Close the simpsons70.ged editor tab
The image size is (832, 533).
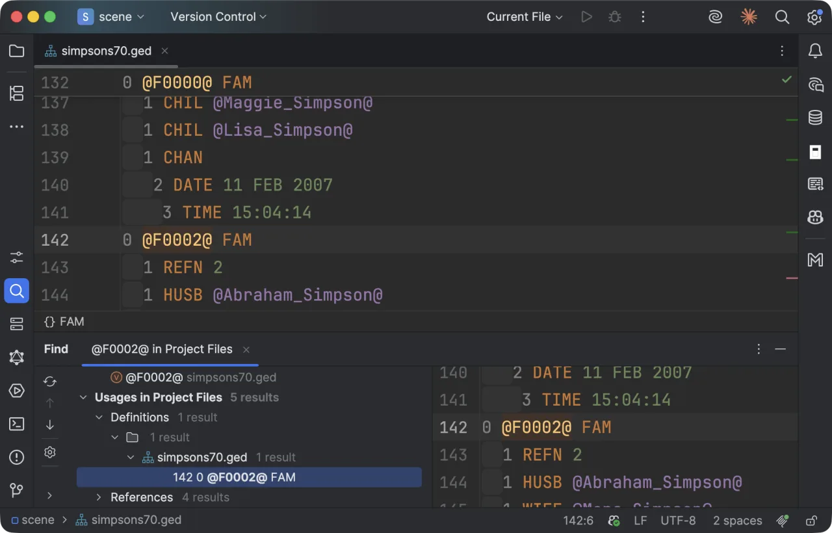(164, 51)
